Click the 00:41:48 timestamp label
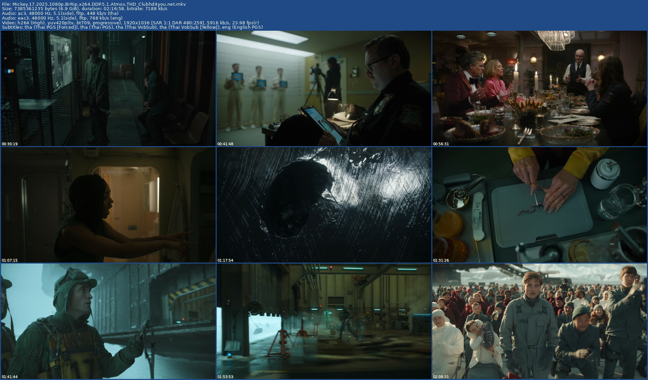Viewport: 648px width, 380px height. pyautogui.click(x=225, y=144)
